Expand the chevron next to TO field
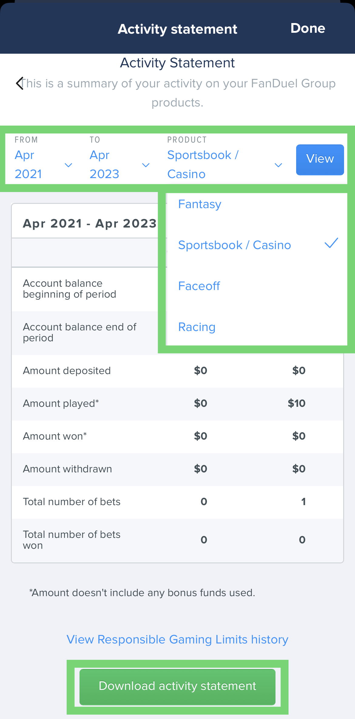 click(x=146, y=165)
